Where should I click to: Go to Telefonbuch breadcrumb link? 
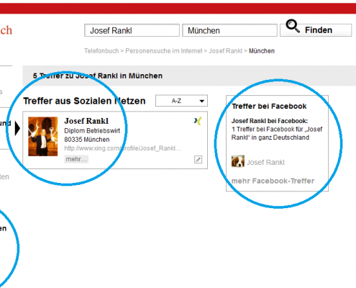(x=101, y=51)
